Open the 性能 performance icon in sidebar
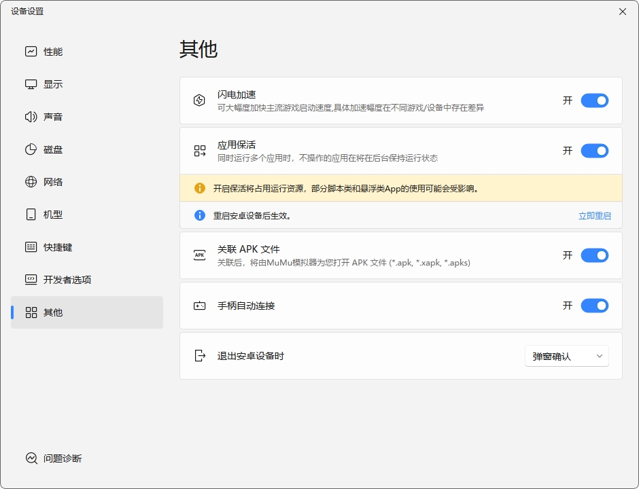Screen dimensions: 639x489 [31, 52]
